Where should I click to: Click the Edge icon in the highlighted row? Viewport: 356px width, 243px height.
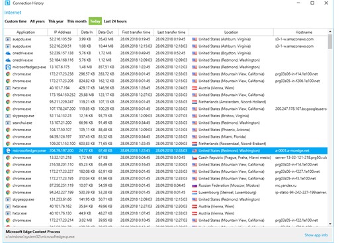(8, 150)
